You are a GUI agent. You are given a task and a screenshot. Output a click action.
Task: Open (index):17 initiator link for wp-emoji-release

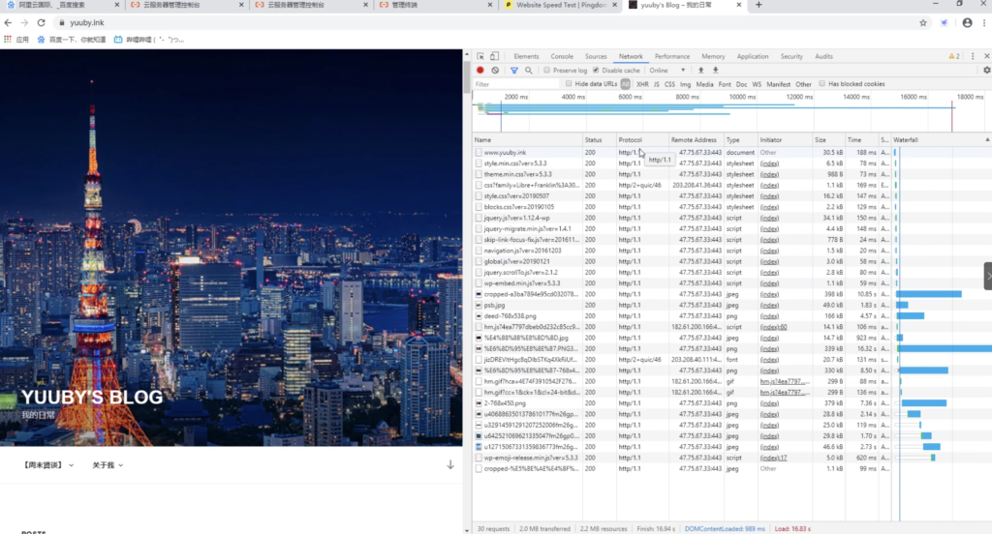773,459
